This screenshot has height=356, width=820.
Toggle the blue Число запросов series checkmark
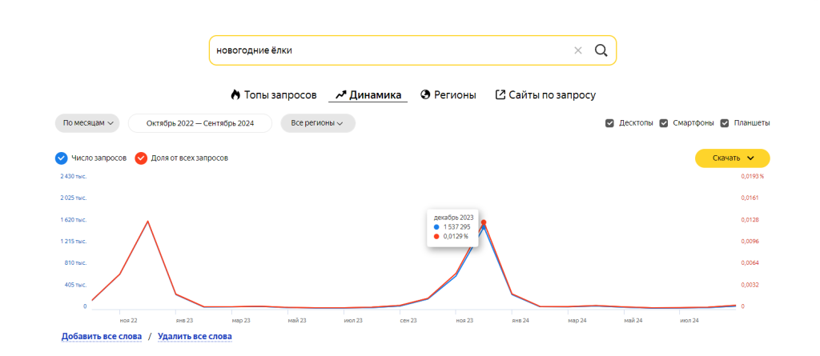point(62,158)
